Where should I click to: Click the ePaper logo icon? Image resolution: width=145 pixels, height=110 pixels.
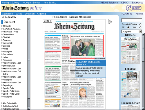134,8
